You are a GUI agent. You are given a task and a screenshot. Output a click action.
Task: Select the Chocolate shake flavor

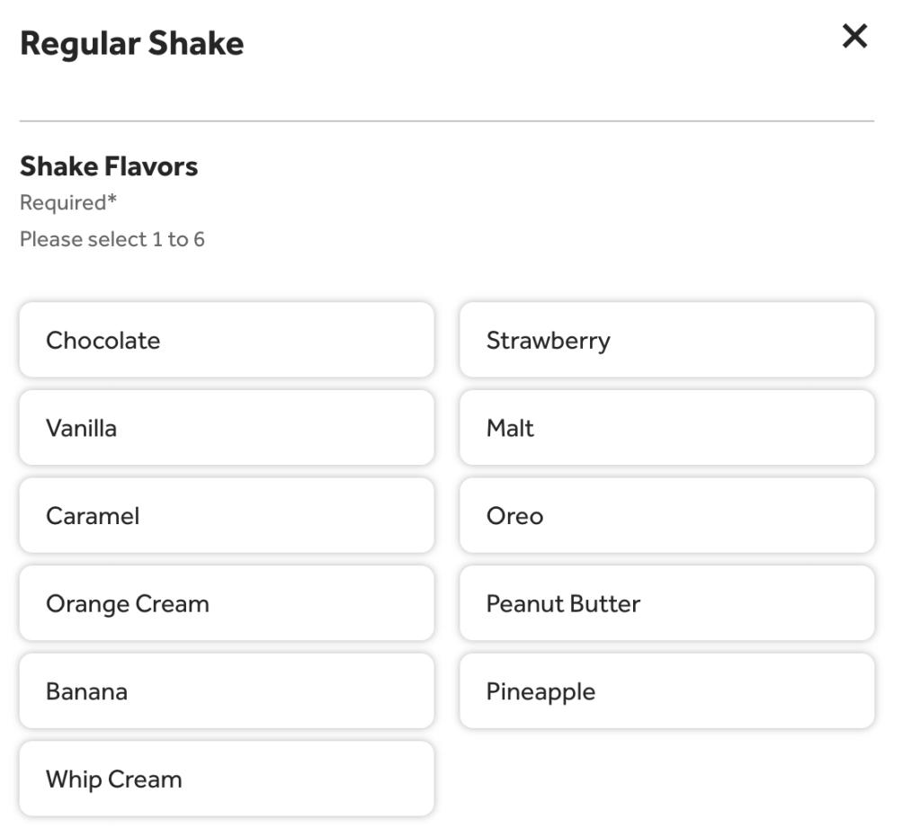click(x=226, y=340)
